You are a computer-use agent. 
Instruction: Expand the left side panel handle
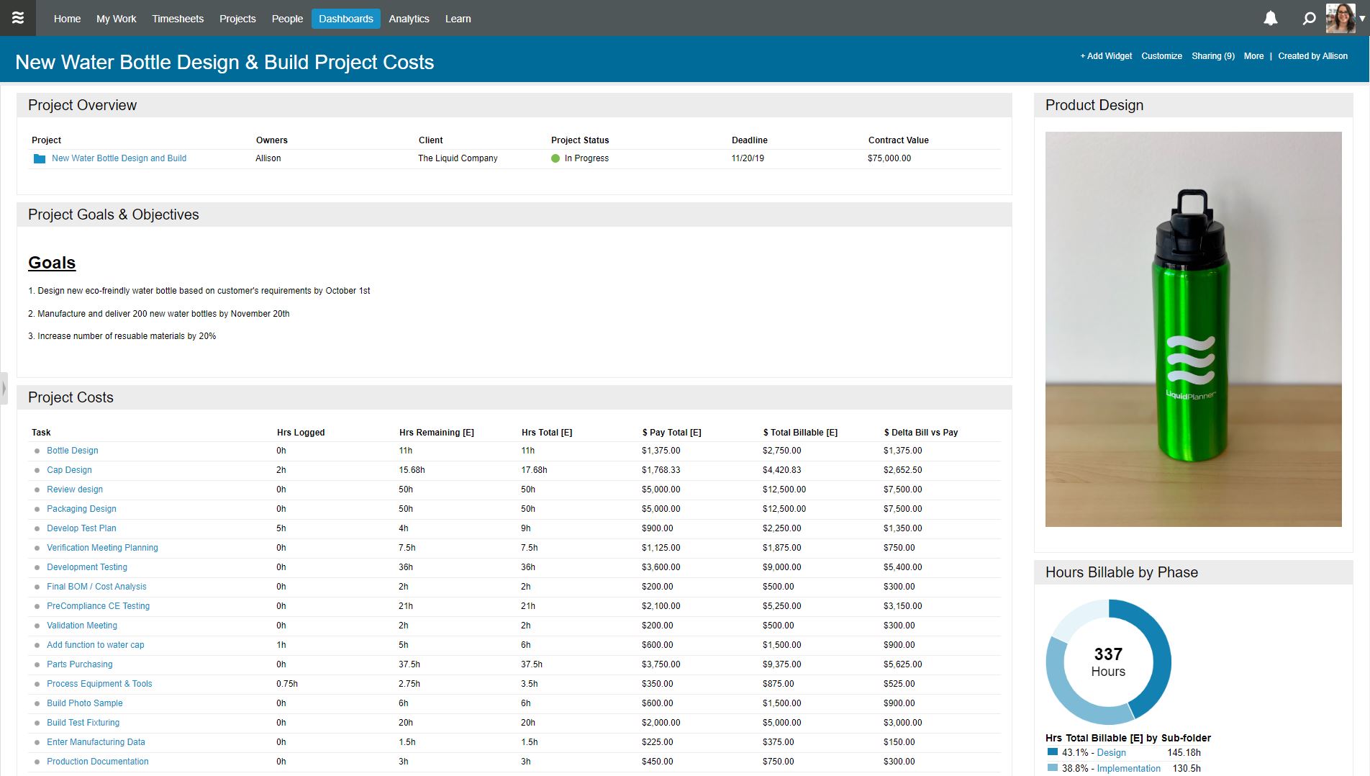[x=4, y=389]
